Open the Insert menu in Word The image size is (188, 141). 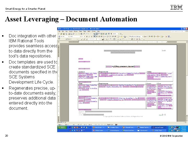(71, 31)
